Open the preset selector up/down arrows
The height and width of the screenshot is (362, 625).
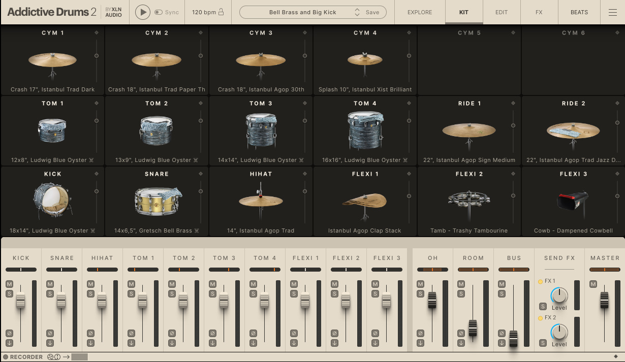357,12
